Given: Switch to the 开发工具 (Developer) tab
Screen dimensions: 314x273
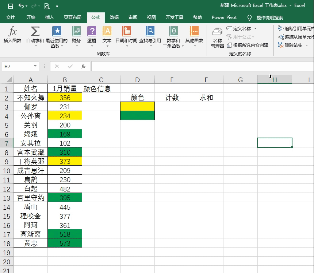Looking at the screenshot, I should pos(174,17).
